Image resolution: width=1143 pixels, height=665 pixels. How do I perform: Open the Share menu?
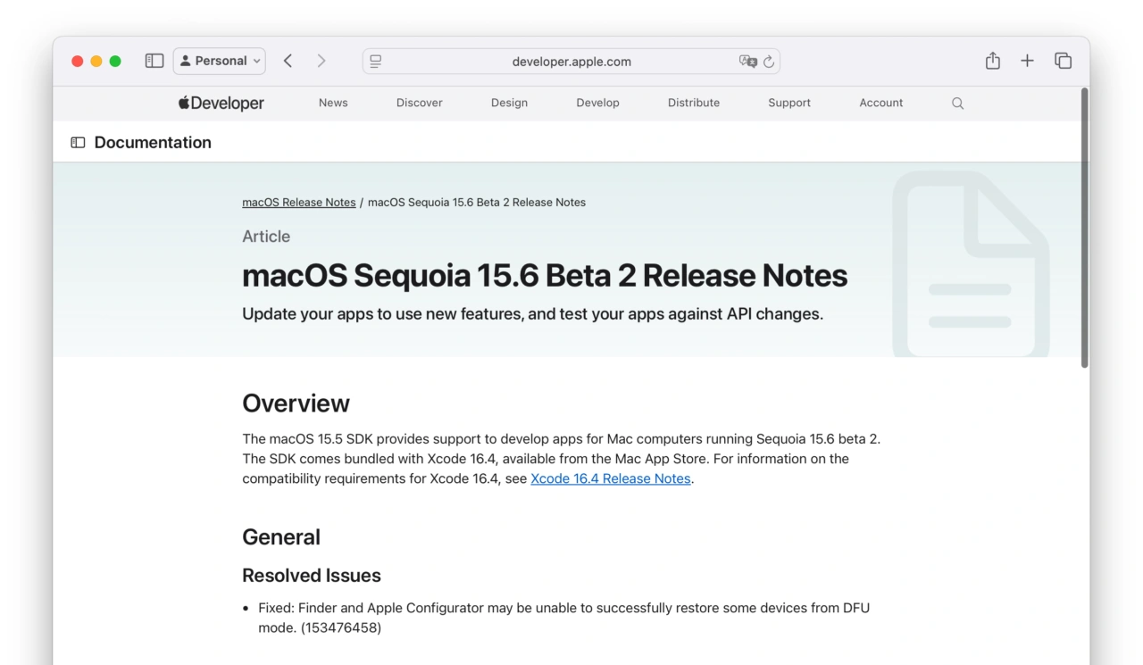tap(992, 61)
